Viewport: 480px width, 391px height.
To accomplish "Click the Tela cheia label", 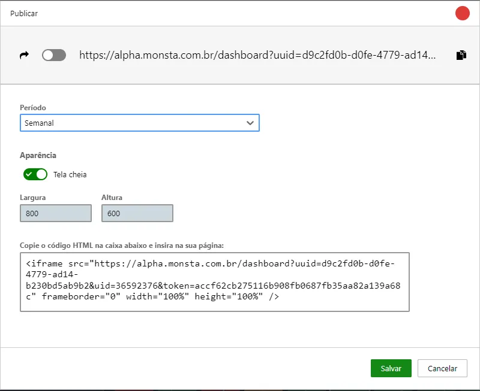I will click(70, 175).
